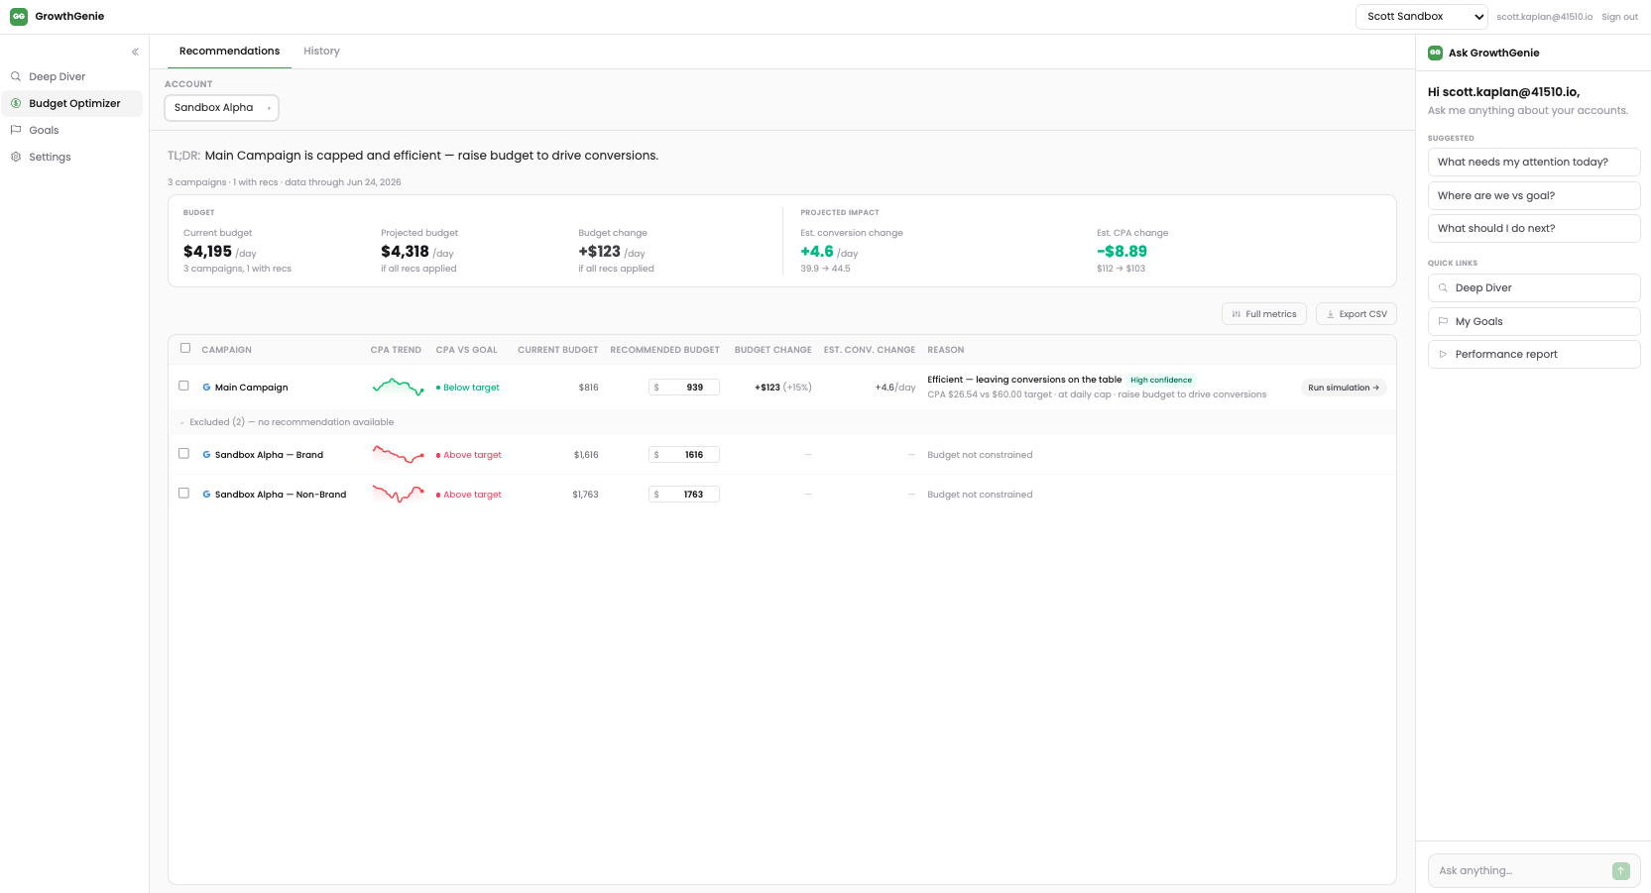The image size is (1651, 893).
Task: Edit Brand recommended budget 1616
Action: (684, 455)
